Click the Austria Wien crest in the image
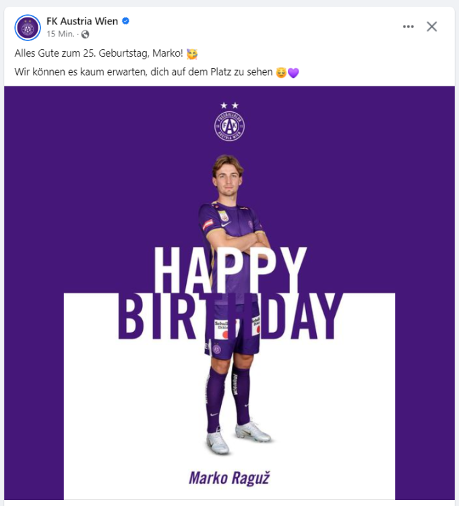Image resolution: width=459 pixels, height=506 pixels. coord(229,126)
